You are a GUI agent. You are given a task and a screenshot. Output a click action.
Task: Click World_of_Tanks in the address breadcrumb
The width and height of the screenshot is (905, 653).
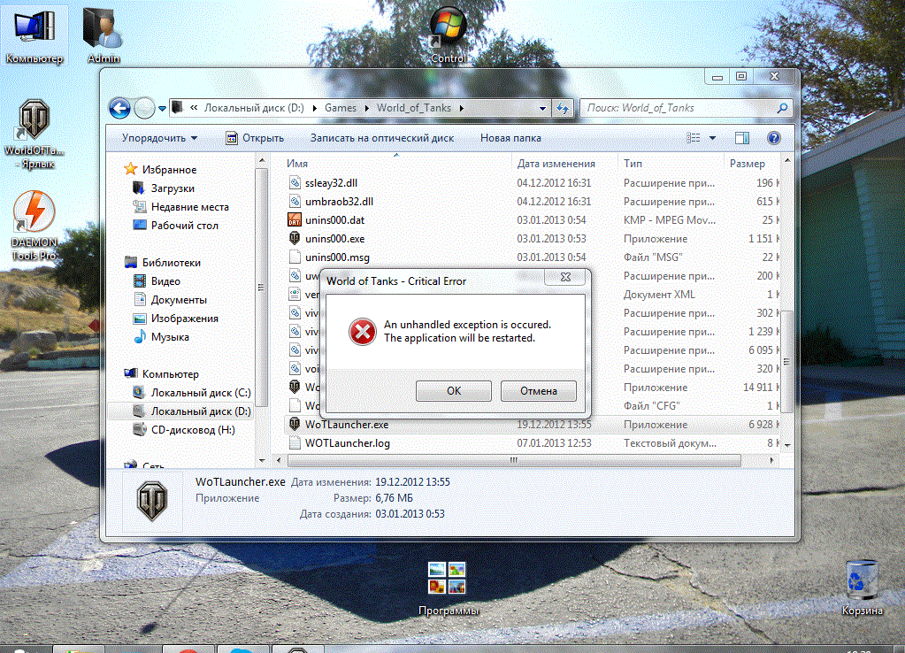(414, 108)
